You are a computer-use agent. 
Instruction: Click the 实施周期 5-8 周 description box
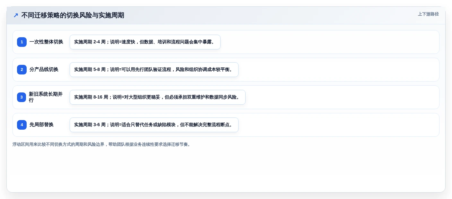(x=154, y=70)
